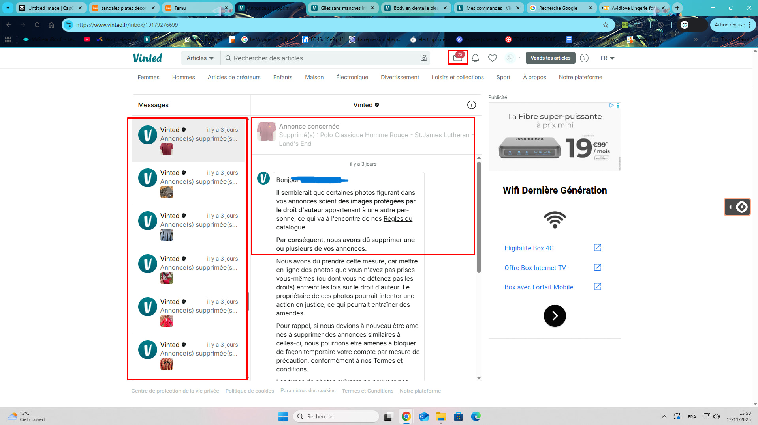Click the AdChoices icon on the ad
Screen dimensions: 758x425
[611, 105]
